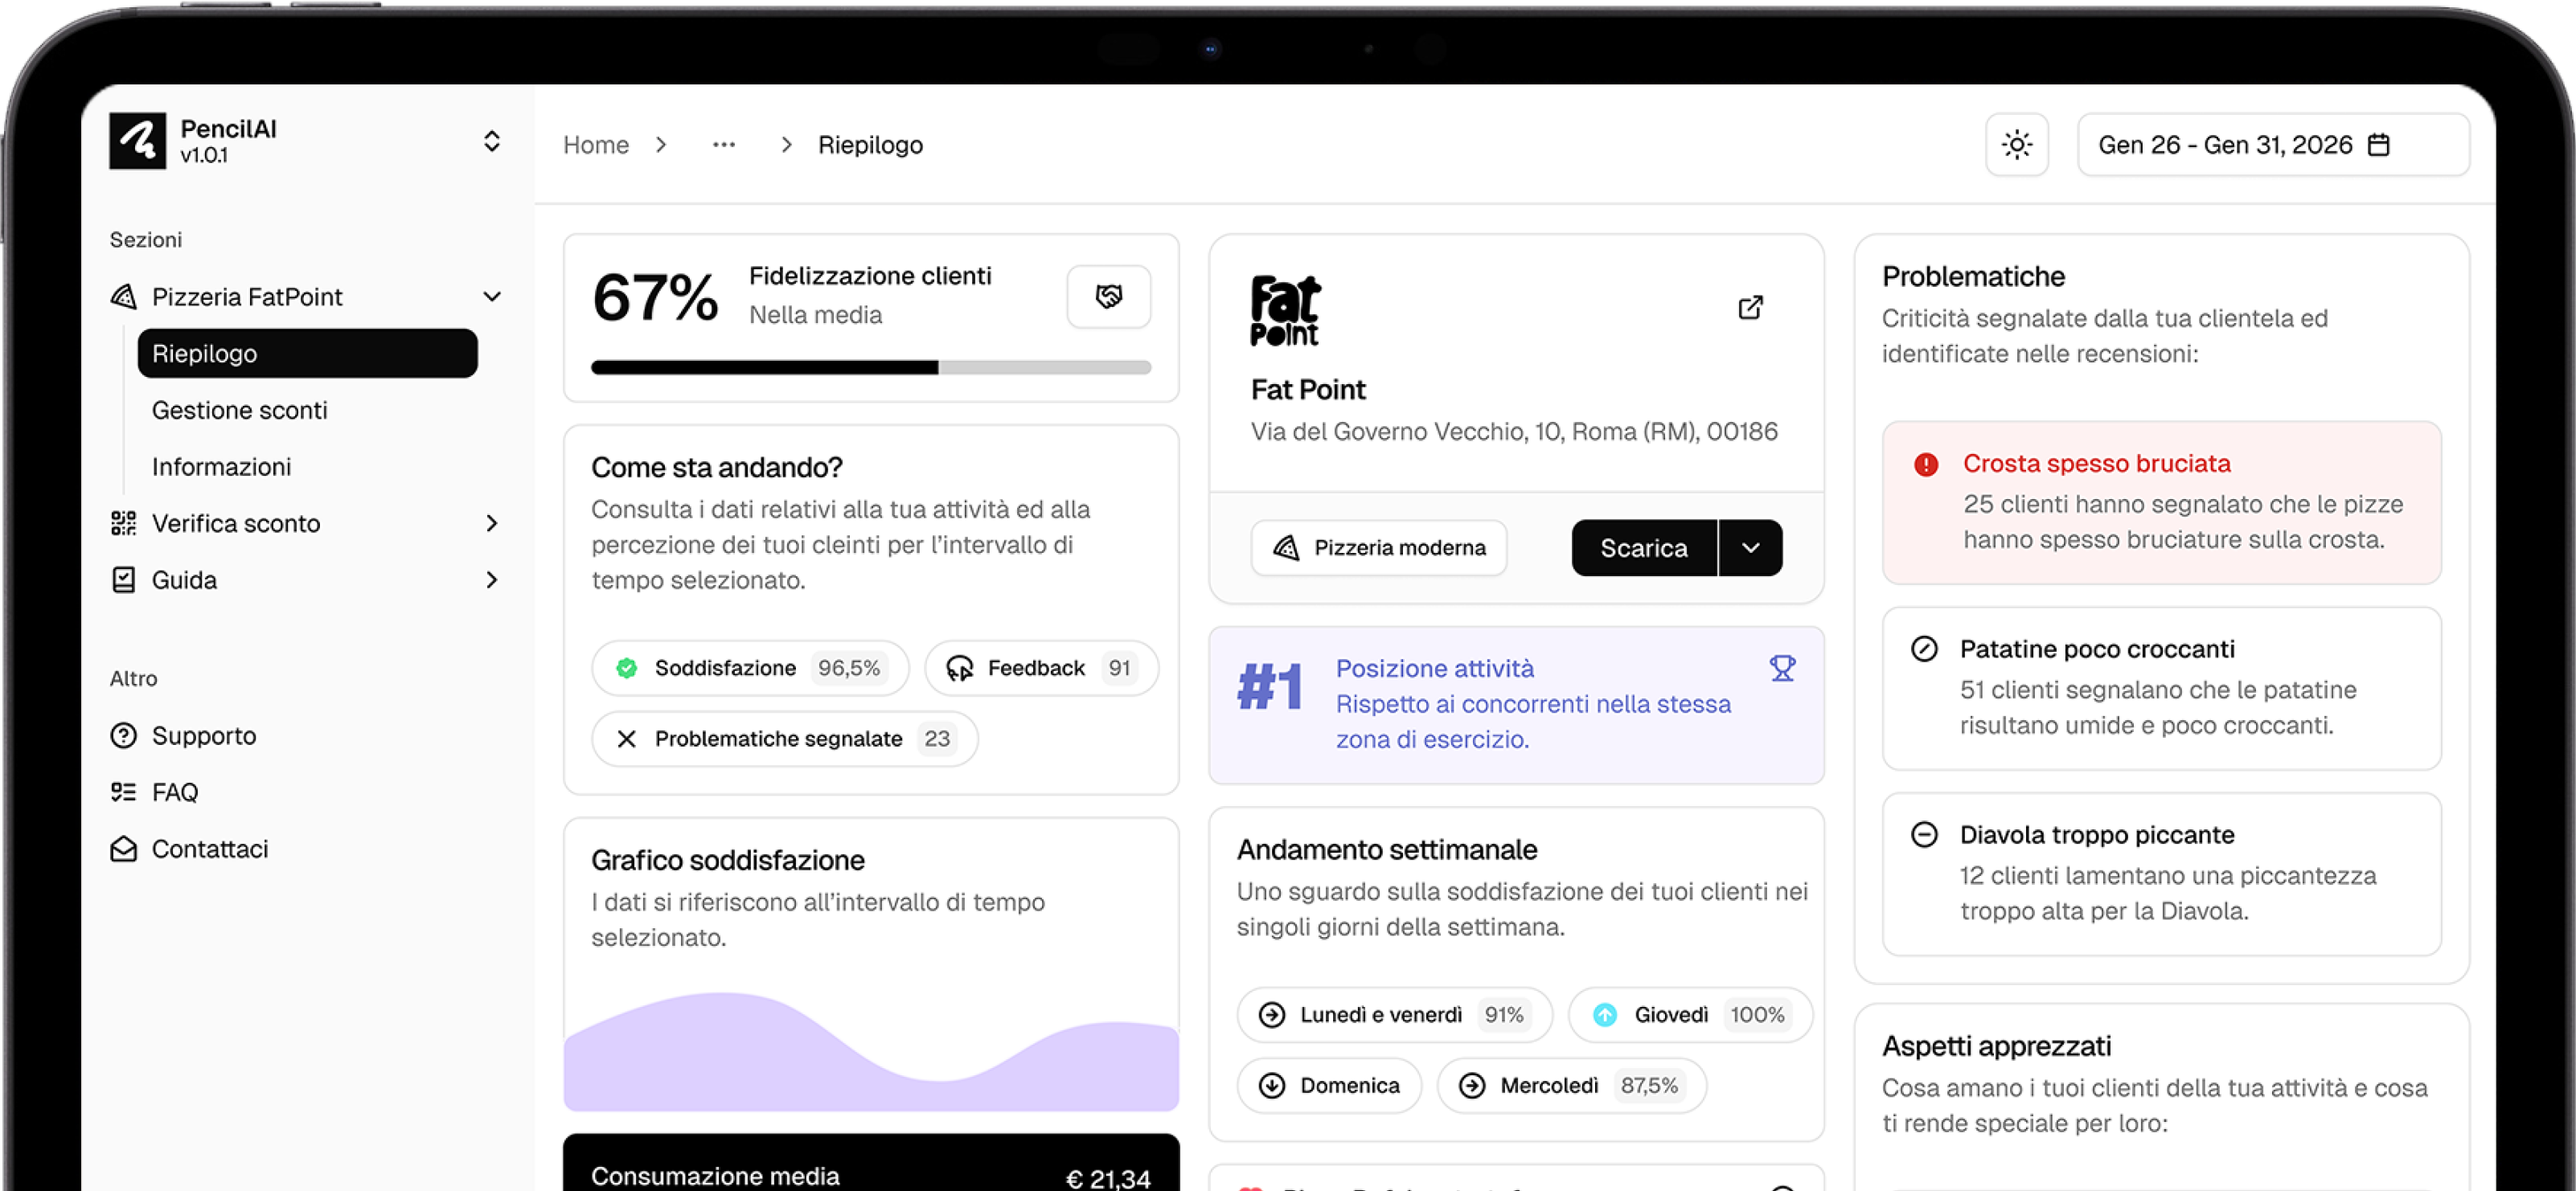
Task: Click the Crosta spesso bruciata alert card
Action: (x=2161, y=502)
